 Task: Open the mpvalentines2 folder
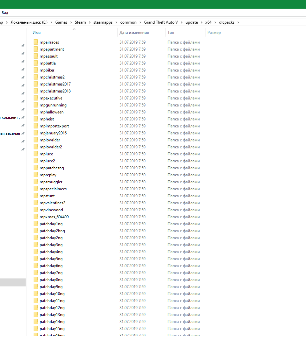click(52, 203)
